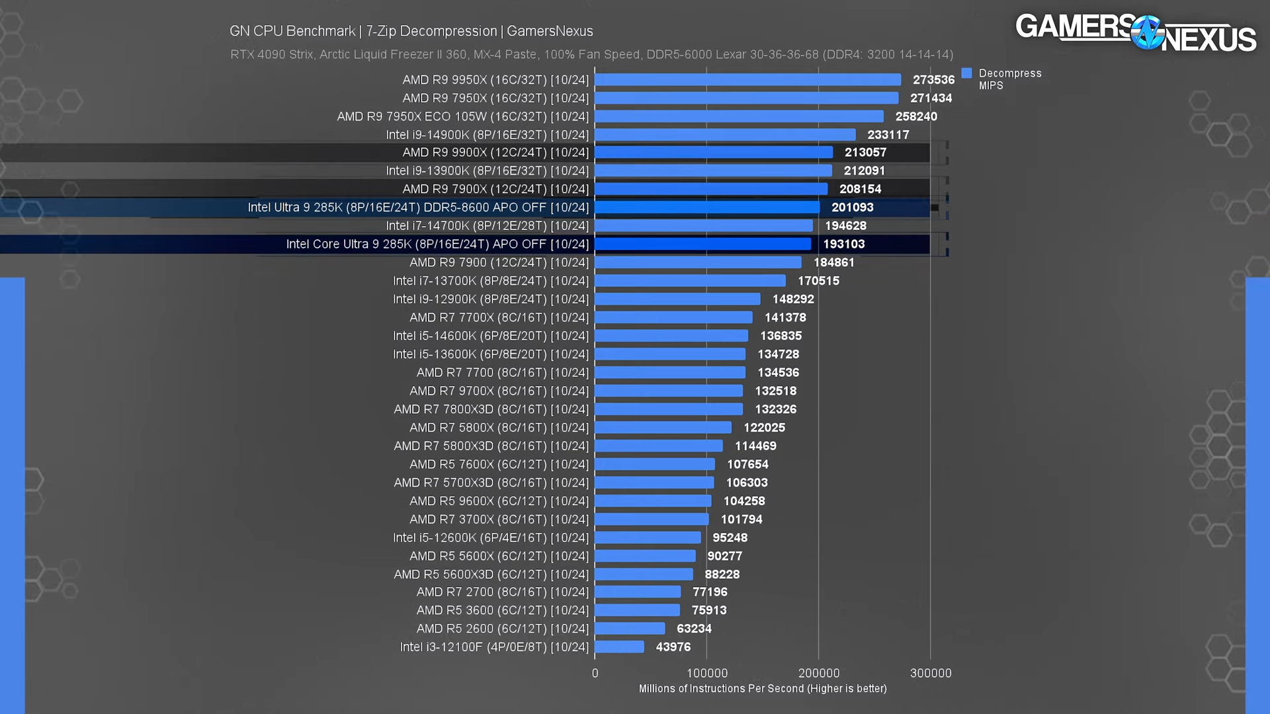Click the 'Intel i9-14900K' label

pyautogui.click(x=487, y=135)
